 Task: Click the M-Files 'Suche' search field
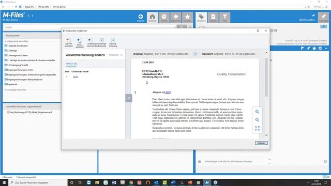click(x=89, y=27)
